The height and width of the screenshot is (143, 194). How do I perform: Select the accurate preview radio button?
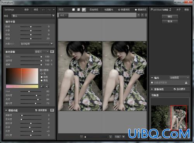click(x=136, y=10)
